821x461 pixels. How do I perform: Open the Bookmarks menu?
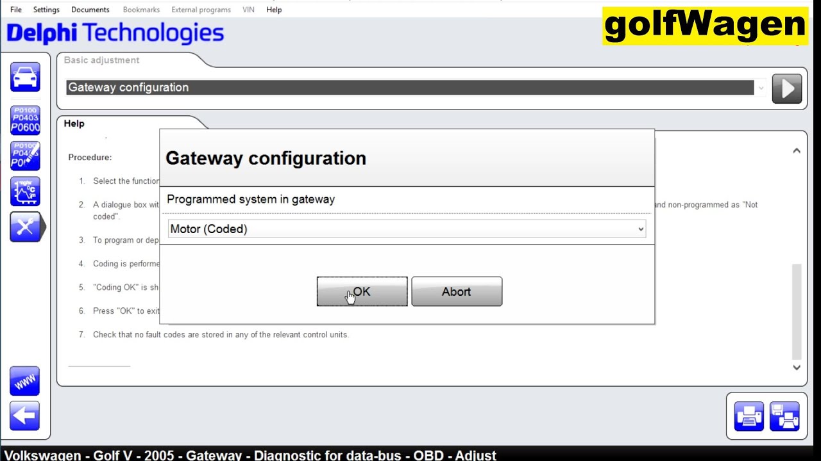click(x=140, y=10)
